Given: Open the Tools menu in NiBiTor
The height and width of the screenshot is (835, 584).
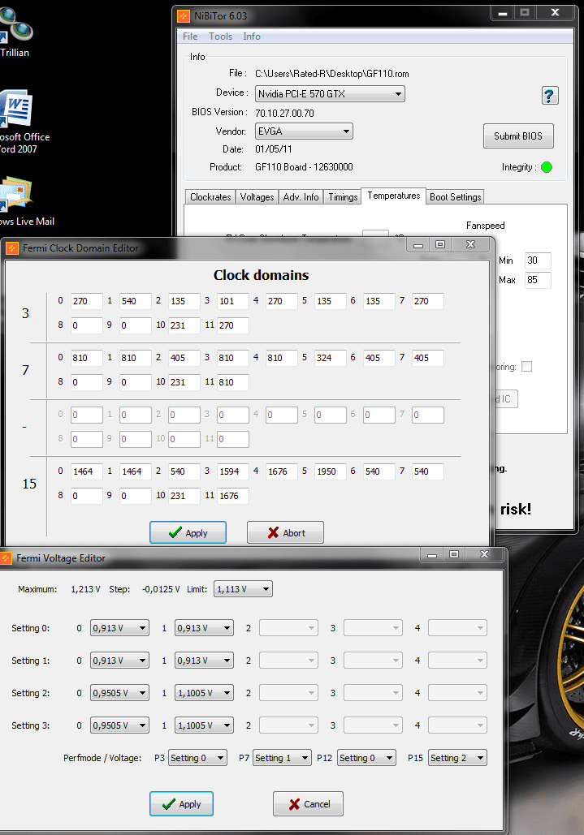Looking at the screenshot, I should 220,37.
